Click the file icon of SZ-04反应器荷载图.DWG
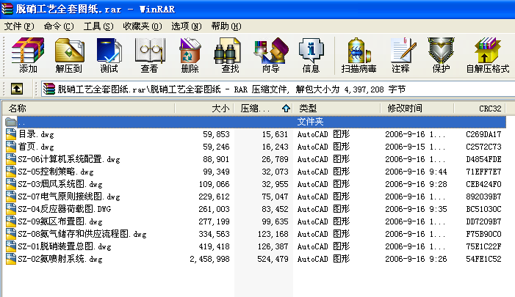 point(11,208)
